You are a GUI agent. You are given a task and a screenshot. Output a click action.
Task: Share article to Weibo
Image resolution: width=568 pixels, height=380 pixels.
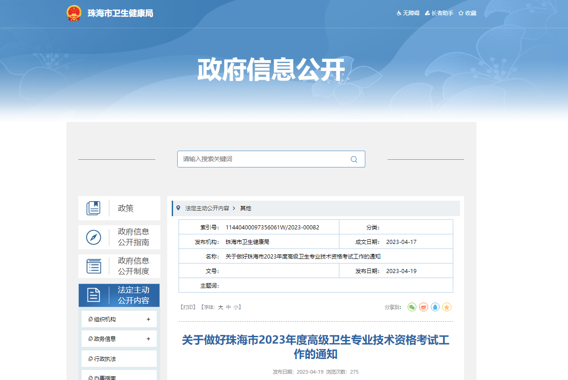[x=424, y=307]
